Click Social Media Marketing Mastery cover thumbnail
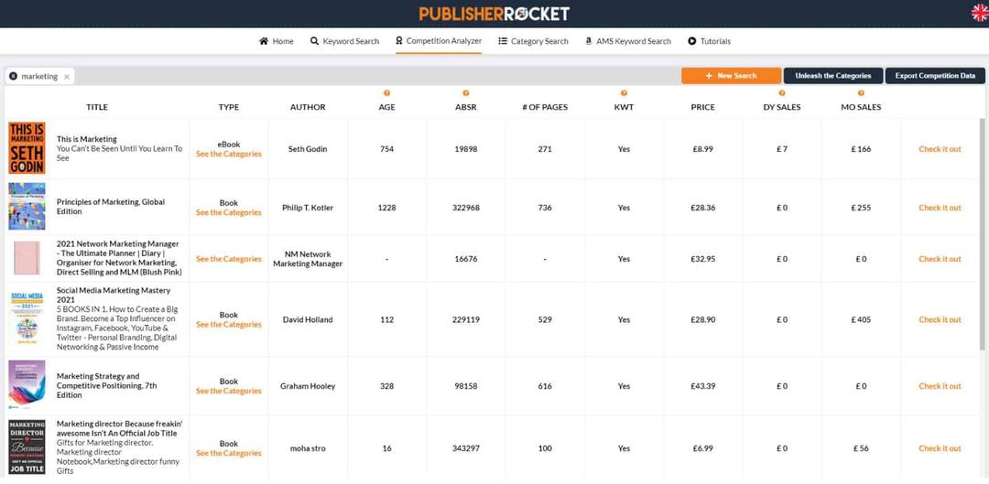Image resolution: width=989 pixels, height=484 pixels. 27,318
